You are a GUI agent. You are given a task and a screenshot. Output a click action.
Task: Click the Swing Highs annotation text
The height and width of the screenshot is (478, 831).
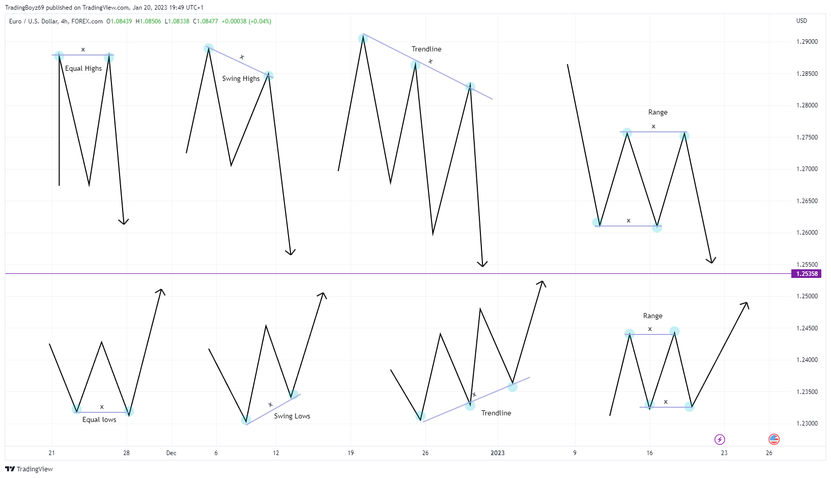click(x=241, y=78)
